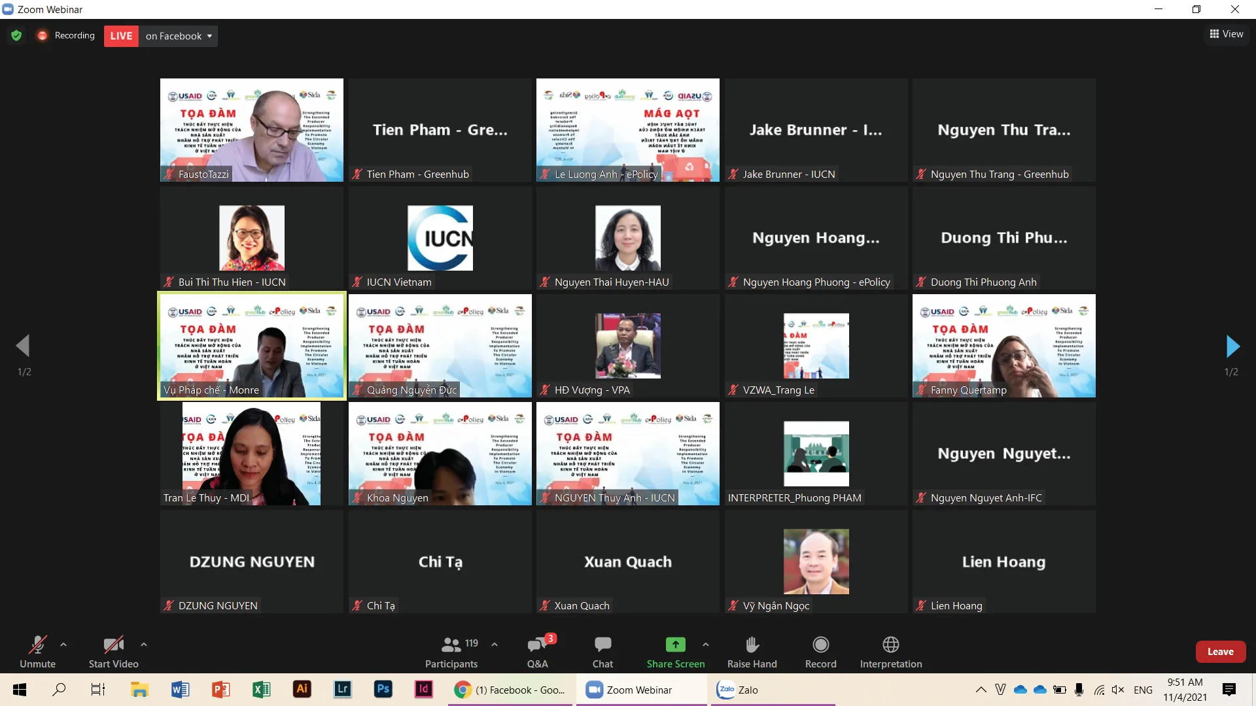The height and width of the screenshot is (706, 1256).
Task: Click the Windows Start button
Action: 20,690
